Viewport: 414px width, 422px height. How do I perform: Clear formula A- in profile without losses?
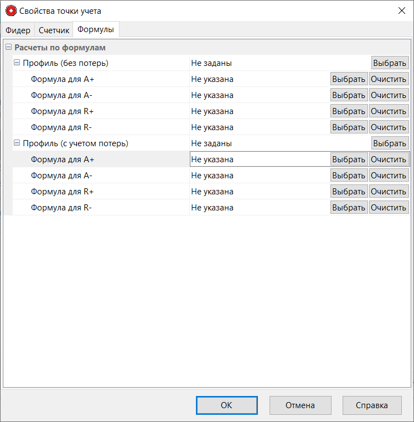389,95
